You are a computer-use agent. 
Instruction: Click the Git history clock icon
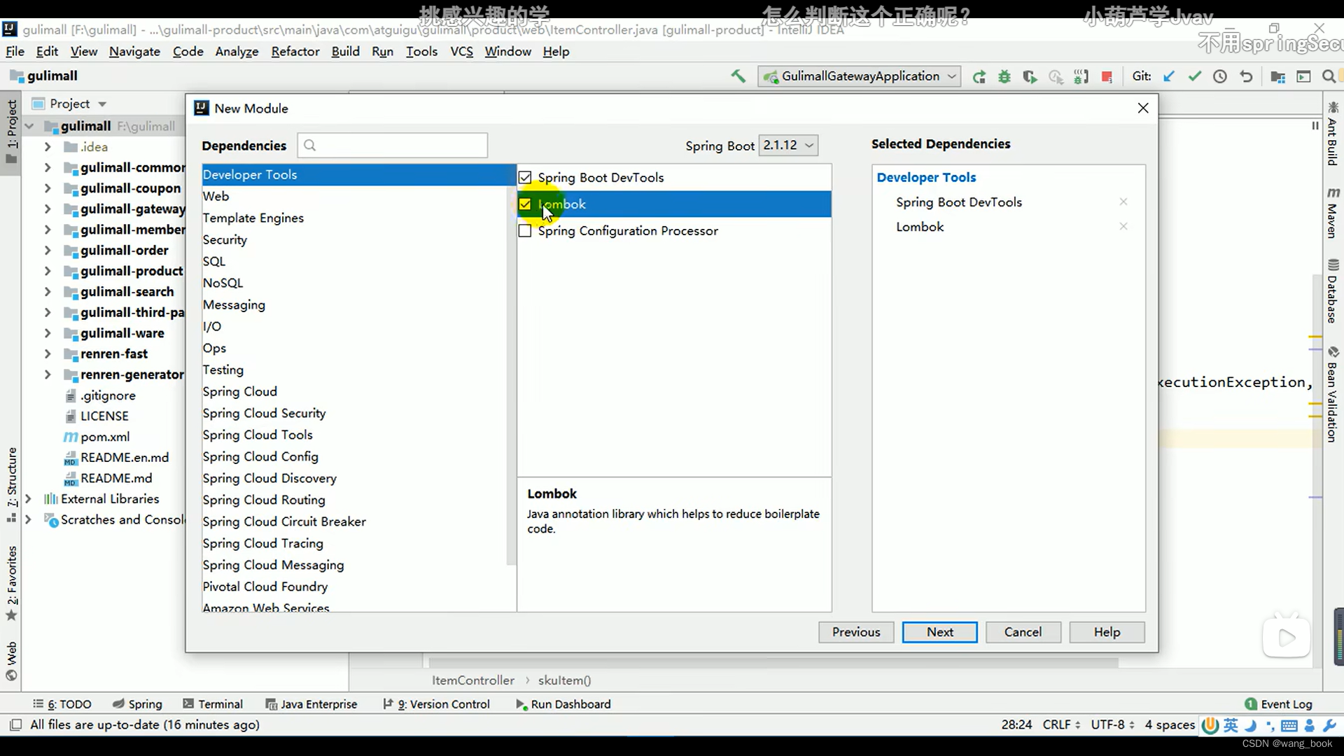pos(1220,76)
